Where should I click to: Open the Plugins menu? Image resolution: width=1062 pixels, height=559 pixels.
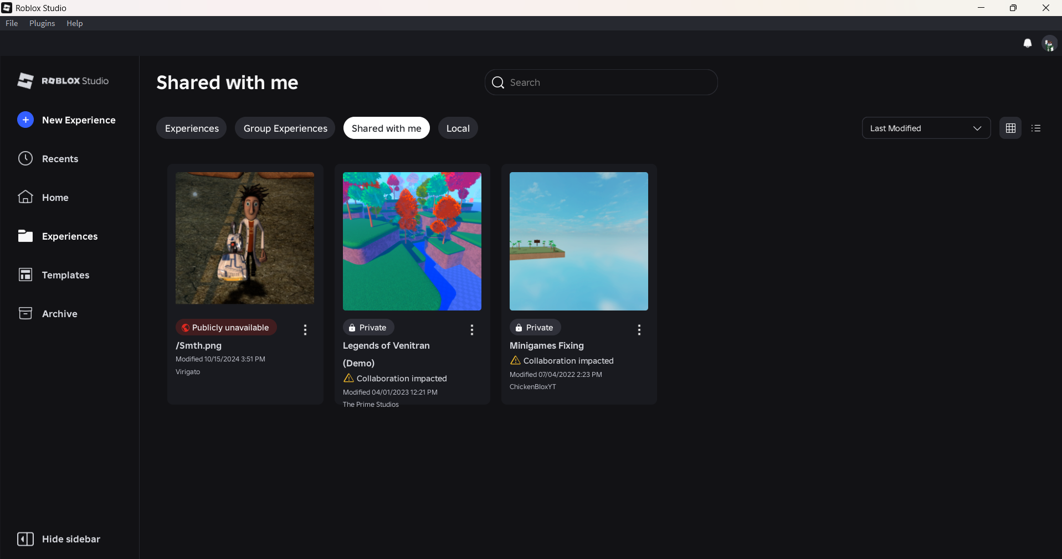click(42, 23)
